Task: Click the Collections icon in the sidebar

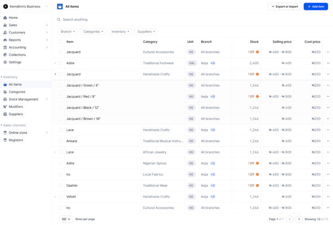Action: (5, 55)
